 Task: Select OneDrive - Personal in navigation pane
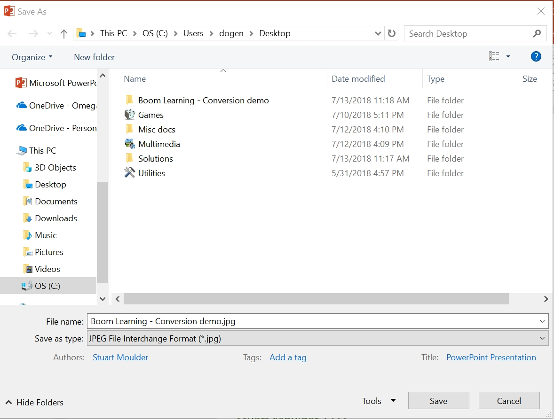pos(56,128)
